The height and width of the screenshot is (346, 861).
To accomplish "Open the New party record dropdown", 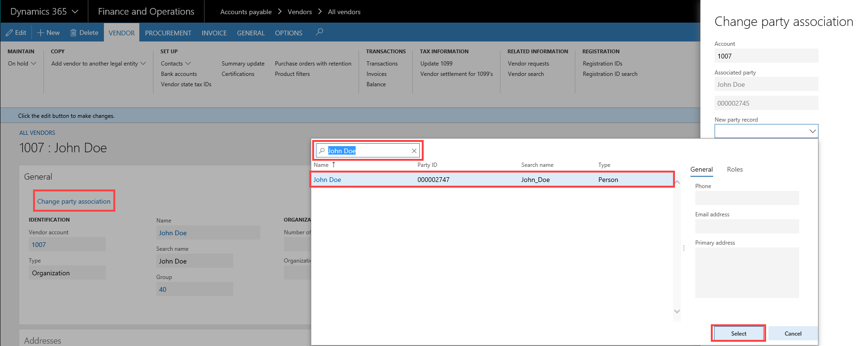I will (x=812, y=131).
